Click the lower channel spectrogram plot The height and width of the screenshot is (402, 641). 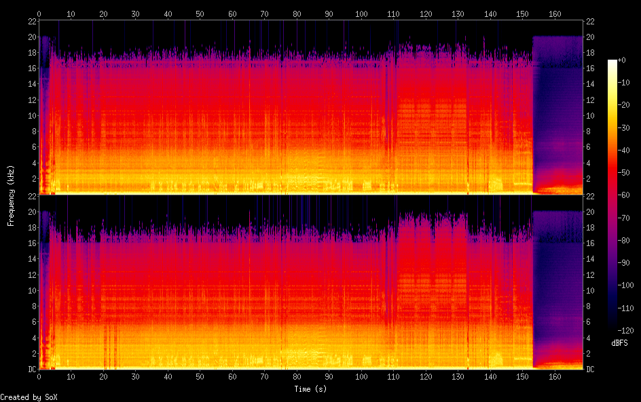(311, 283)
